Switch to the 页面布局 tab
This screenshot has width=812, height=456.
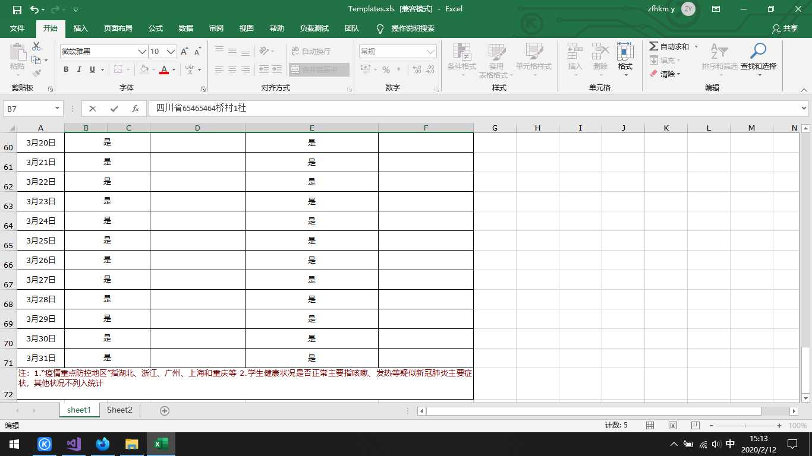pyautogui.click(x=118, y=28)
